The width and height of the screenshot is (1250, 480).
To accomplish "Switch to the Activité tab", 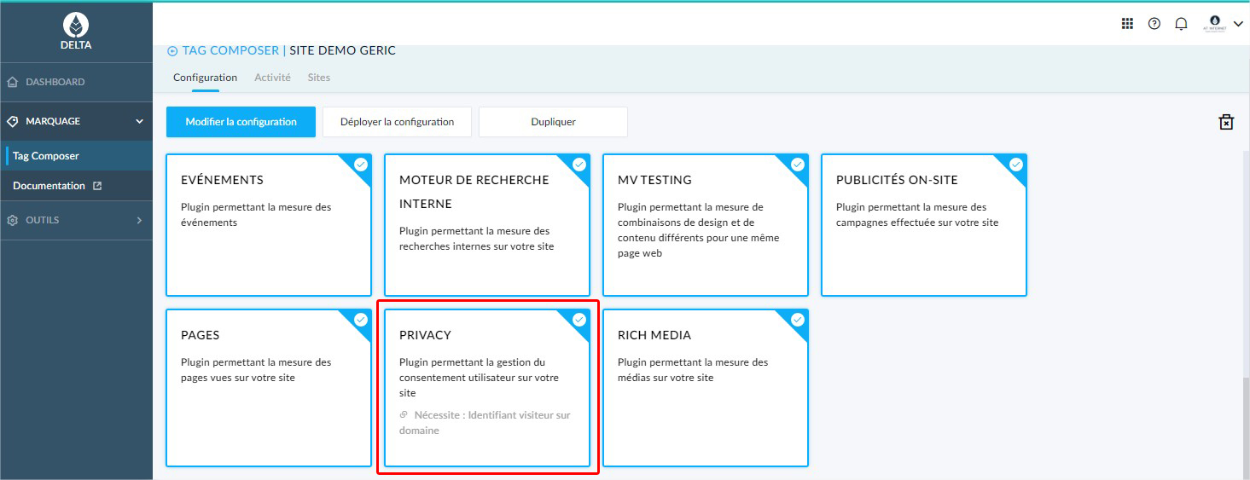I will [x=272, y=78].
